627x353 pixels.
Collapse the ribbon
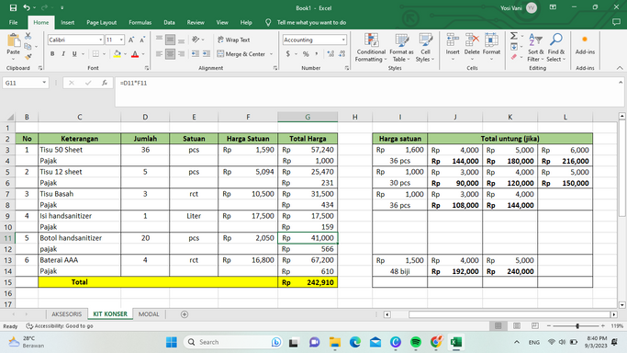coord(620,68)
